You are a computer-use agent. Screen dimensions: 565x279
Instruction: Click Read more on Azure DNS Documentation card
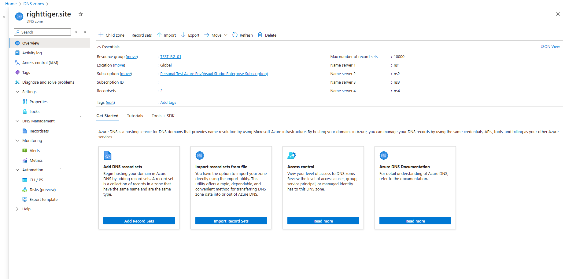pos(415,221)
